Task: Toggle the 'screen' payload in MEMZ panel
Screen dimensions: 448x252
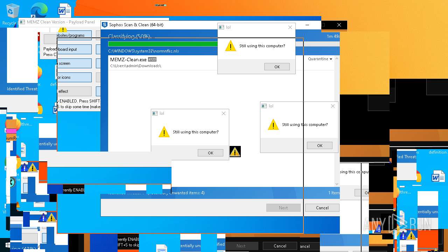Action: tap(74, 63)
